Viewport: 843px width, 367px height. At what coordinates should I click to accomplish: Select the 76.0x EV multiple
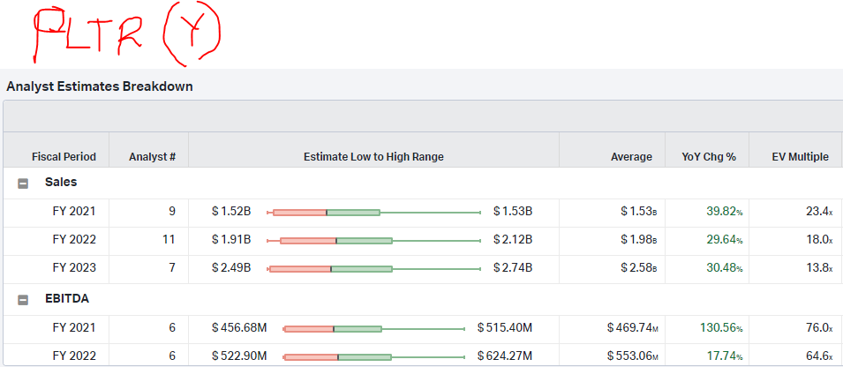click(819, 327)
